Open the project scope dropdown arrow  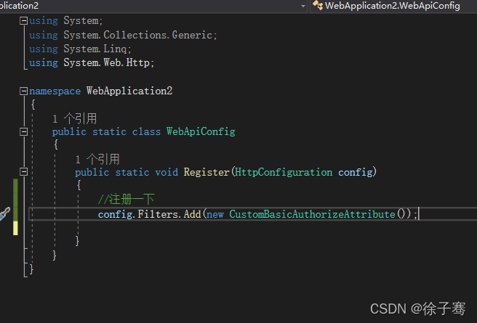point(302,6)
